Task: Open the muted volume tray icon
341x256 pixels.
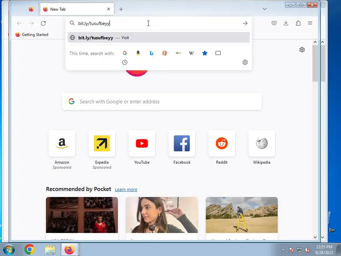Action: tap(307, 250)
